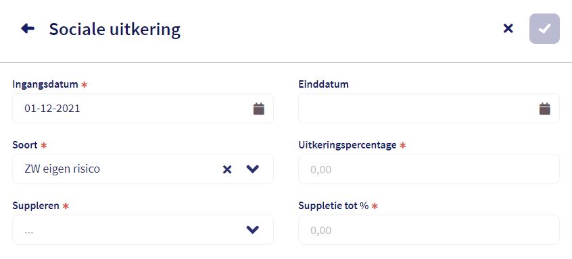Focus the Suppletie tot % input field

pos(429,230)
